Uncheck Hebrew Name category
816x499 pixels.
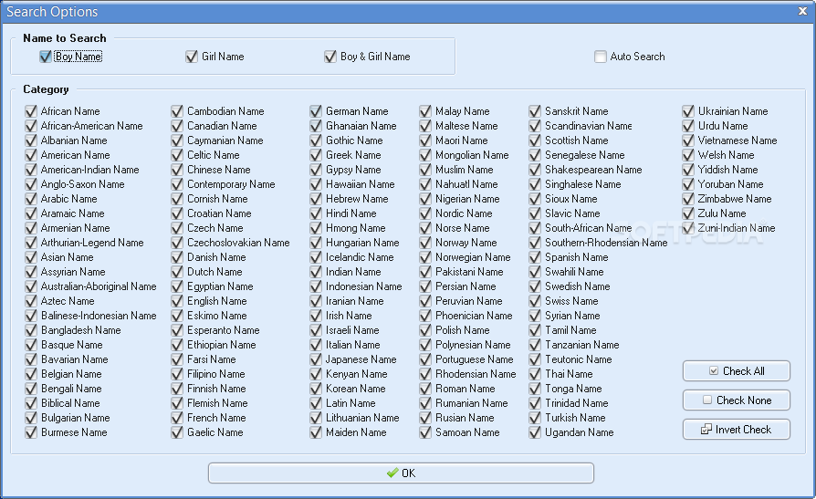coord(316,199)
